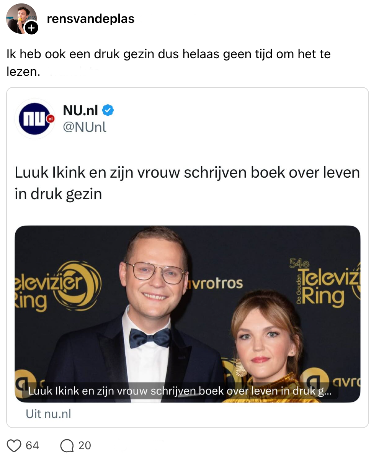Open comments with the speech bubble icon
This screenshot has height=458, width=379.
coord(67,446)
